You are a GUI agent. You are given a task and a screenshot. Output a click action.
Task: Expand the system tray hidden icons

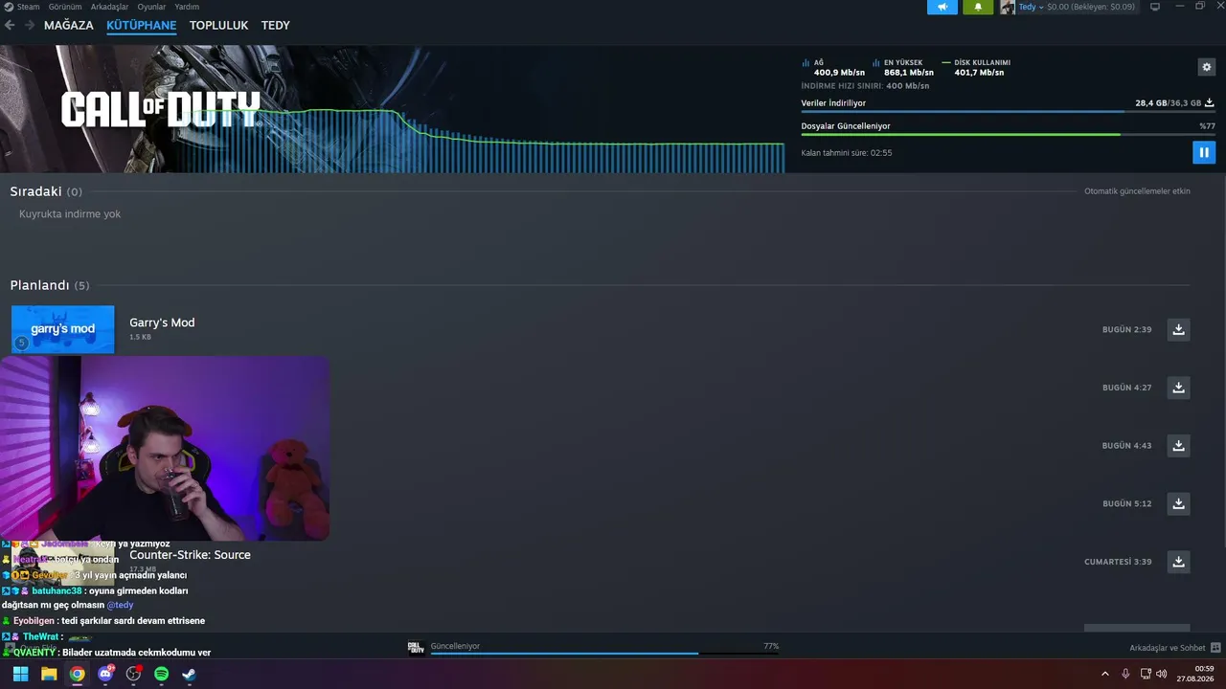(x=1105, y=674)
